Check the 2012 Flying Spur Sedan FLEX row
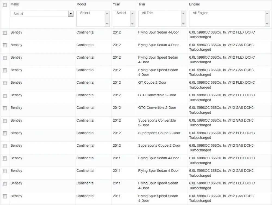 (5, 33)
